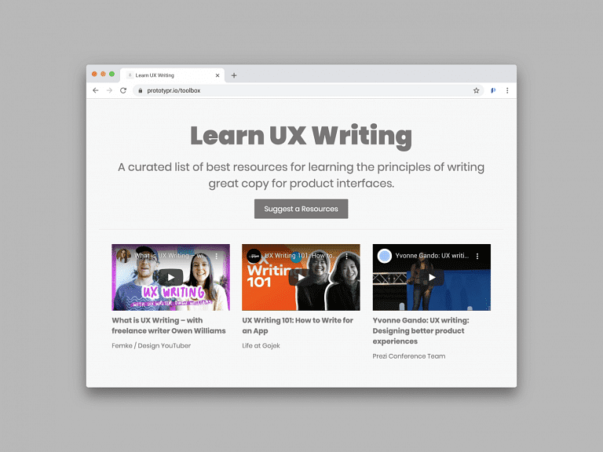Viewport: 603px width, 452px height.
Task: Open options menu on Yvonne Gando video
Action: point(477,256)
